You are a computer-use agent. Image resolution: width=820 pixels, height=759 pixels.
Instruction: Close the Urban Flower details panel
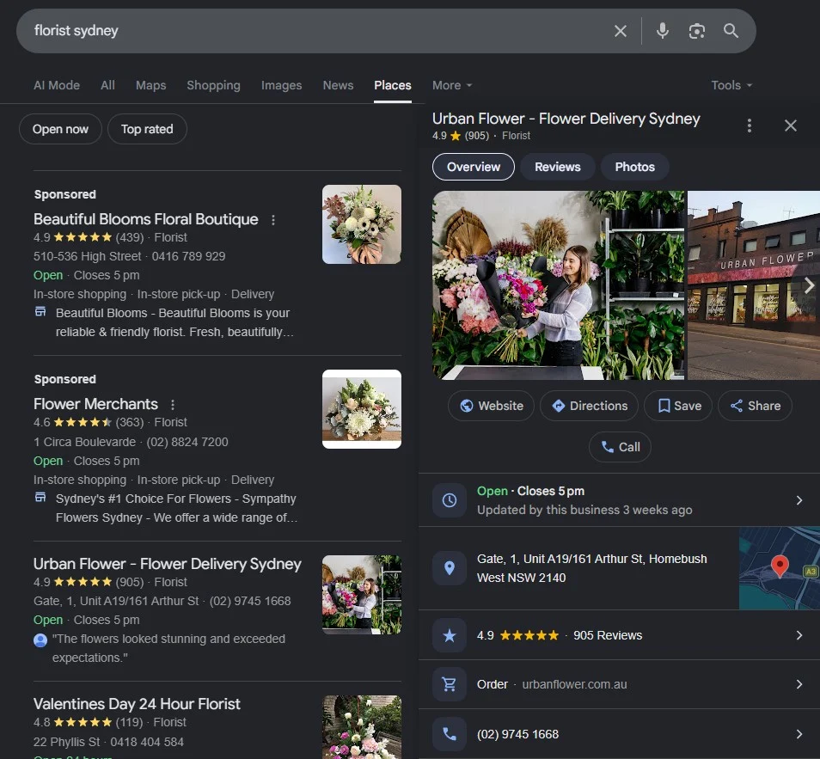[x=790, y=125]
